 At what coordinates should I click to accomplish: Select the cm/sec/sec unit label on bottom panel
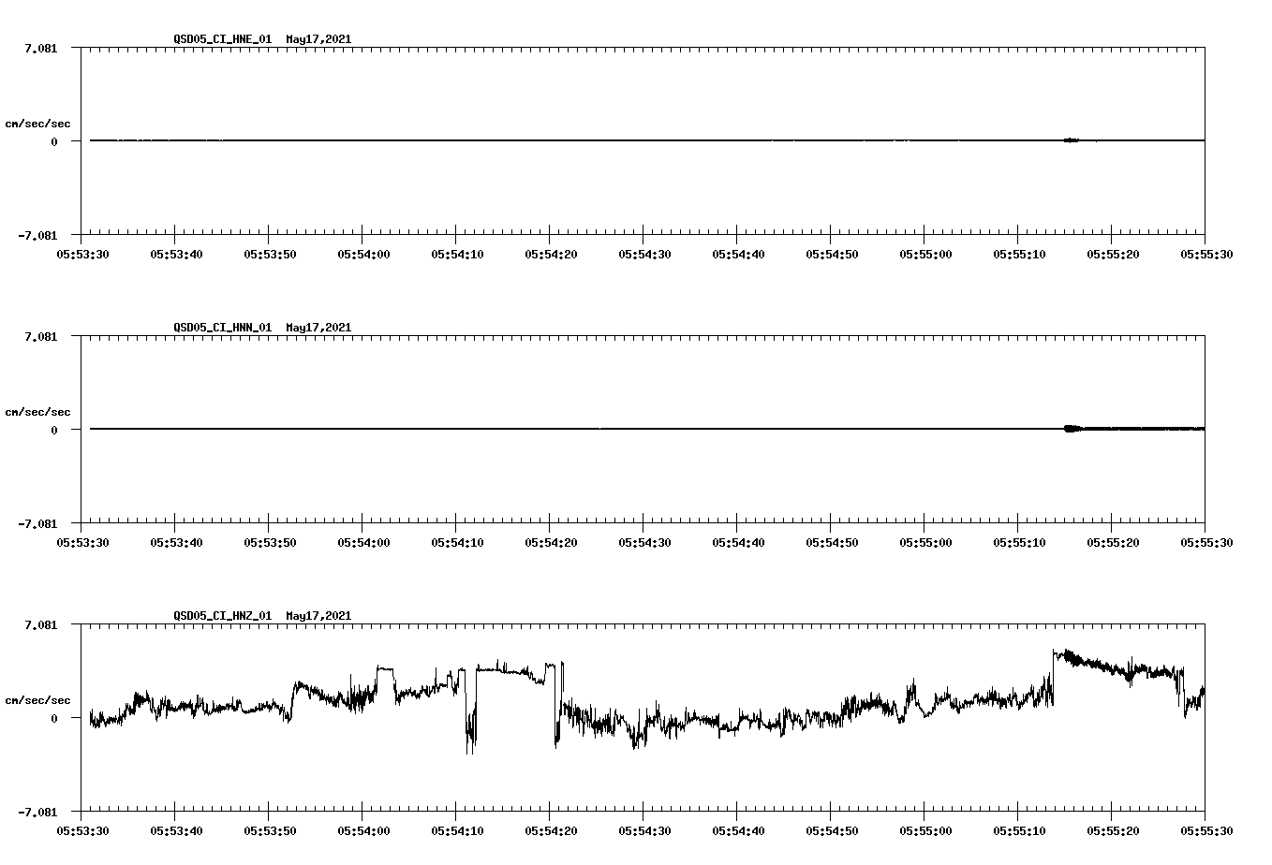tap(39, 698)
